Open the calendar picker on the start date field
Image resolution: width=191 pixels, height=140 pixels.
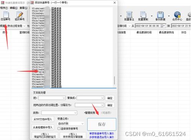click(x=163, y=26)
